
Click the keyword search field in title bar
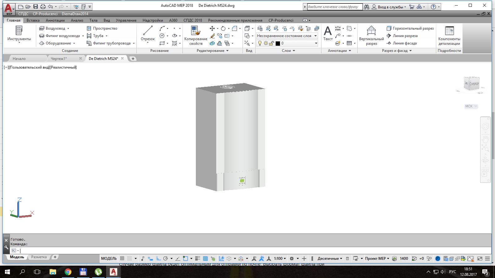[334, 7]
